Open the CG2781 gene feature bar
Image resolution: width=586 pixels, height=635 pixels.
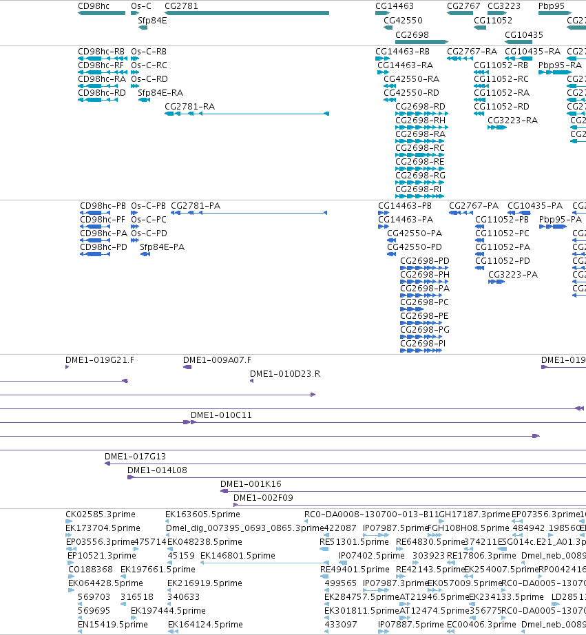click(247, 13)
